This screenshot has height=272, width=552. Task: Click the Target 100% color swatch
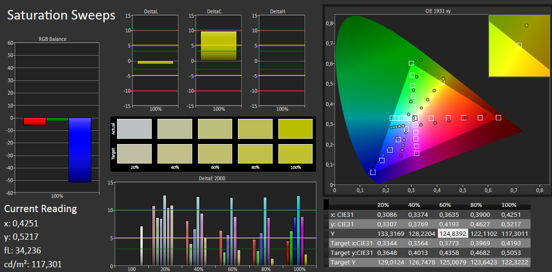coord(296,154)
